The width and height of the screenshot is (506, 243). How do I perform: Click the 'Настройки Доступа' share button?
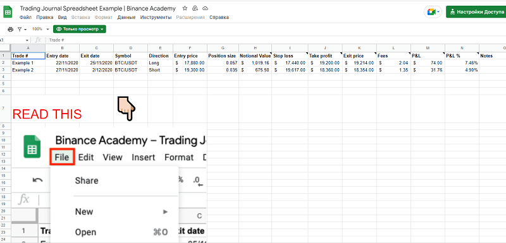click(476, 12)
